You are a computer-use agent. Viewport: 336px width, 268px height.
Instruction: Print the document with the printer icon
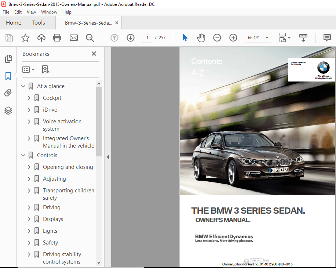click(x=57, y=38)
